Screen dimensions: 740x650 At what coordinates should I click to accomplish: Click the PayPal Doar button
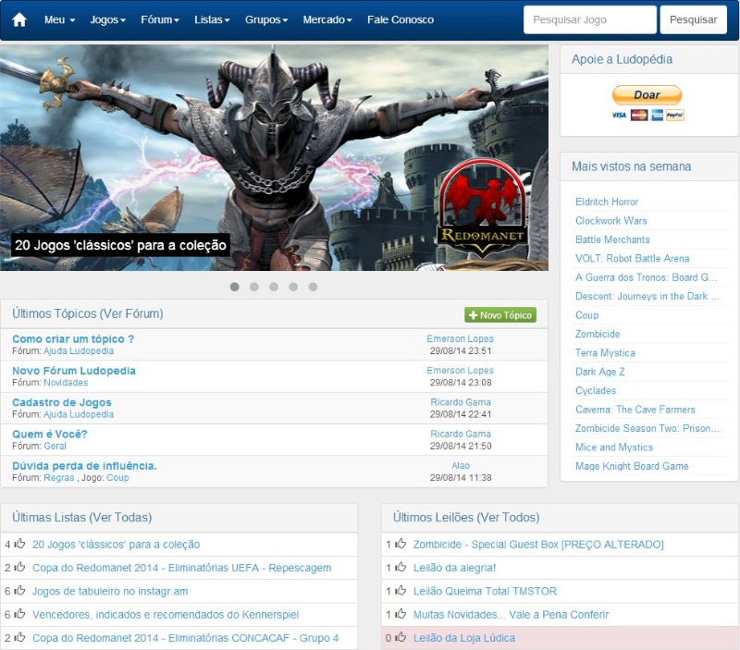coord(647,95)
